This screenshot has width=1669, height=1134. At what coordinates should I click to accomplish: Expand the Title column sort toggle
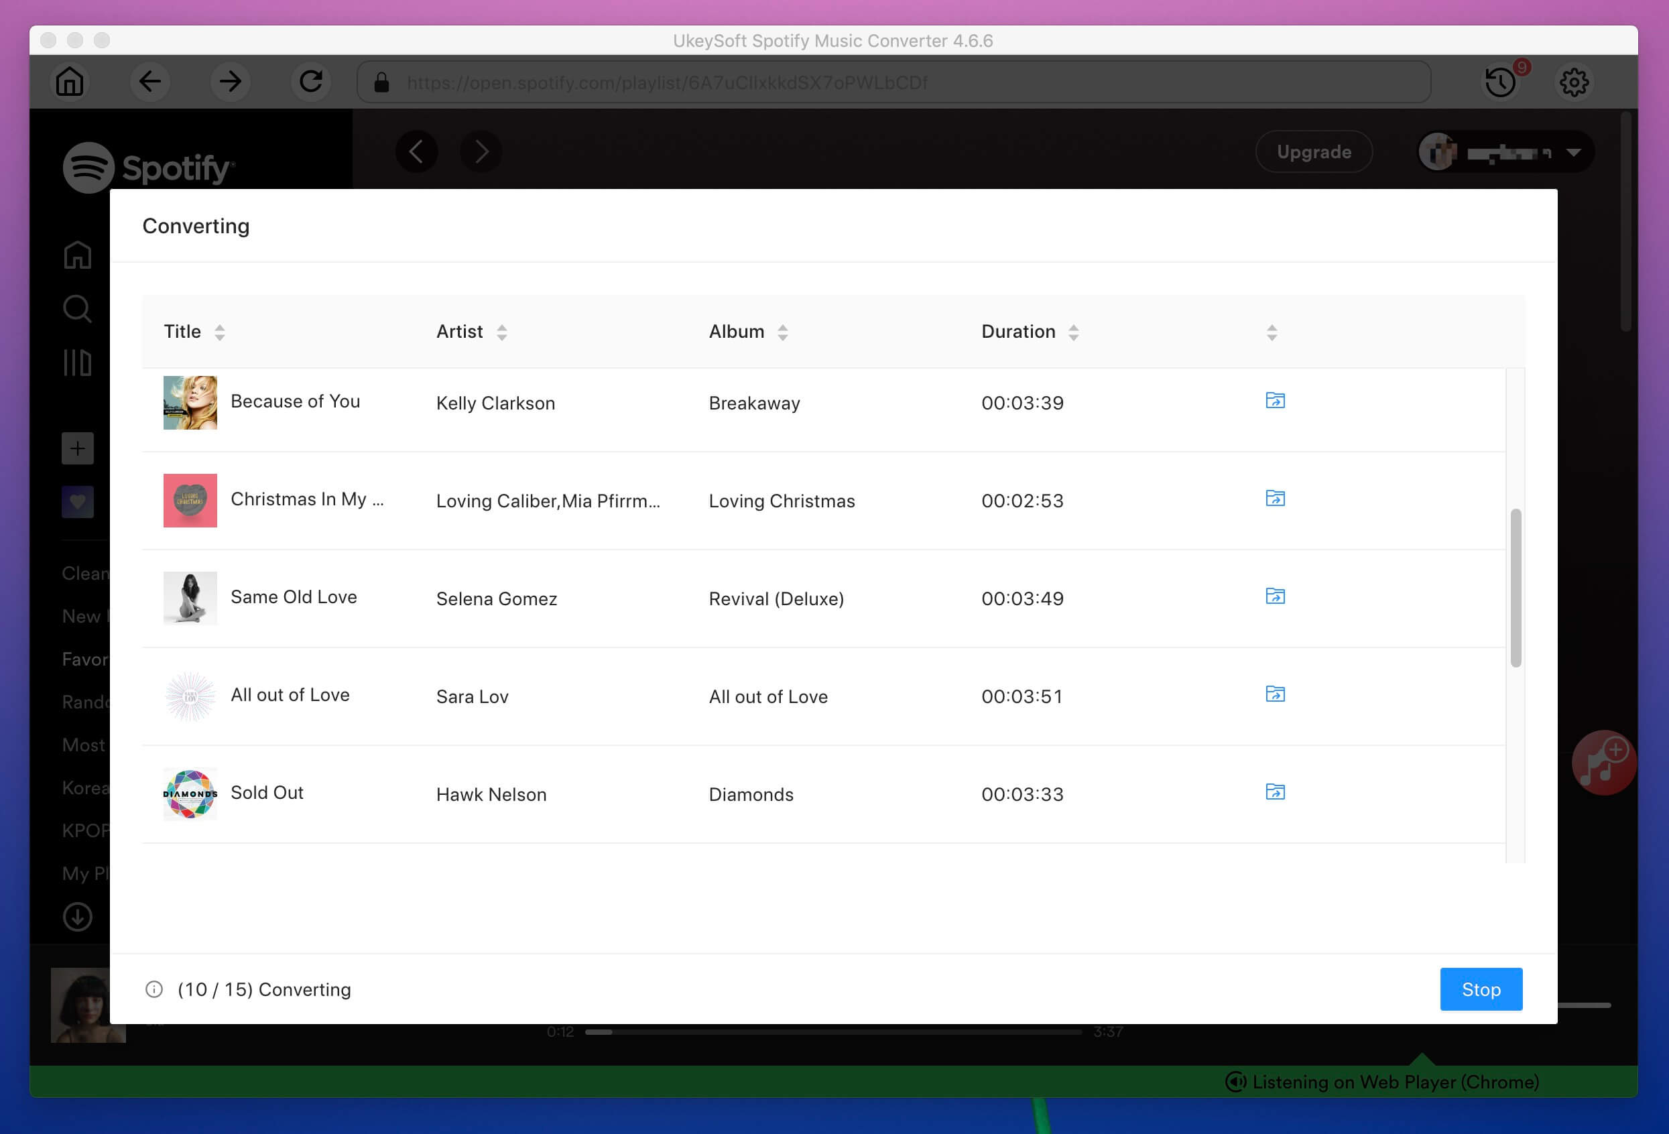220,332
